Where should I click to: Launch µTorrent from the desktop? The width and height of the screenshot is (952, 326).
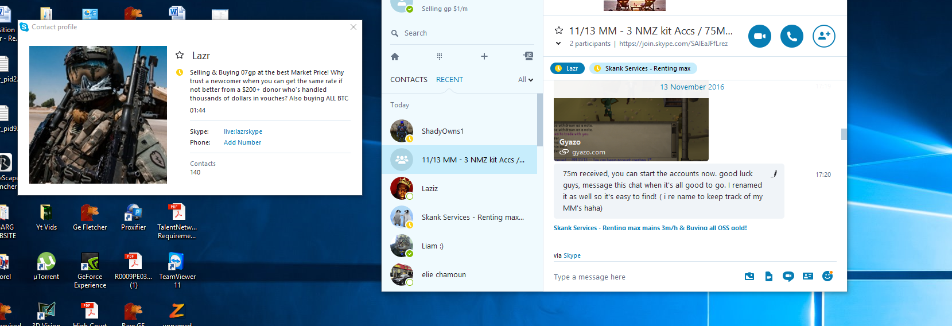[x=46, y=267]
